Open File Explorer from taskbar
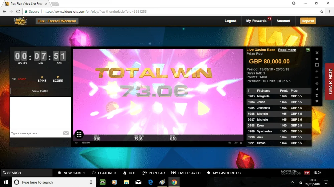The image size is (334, 187). 126,182
